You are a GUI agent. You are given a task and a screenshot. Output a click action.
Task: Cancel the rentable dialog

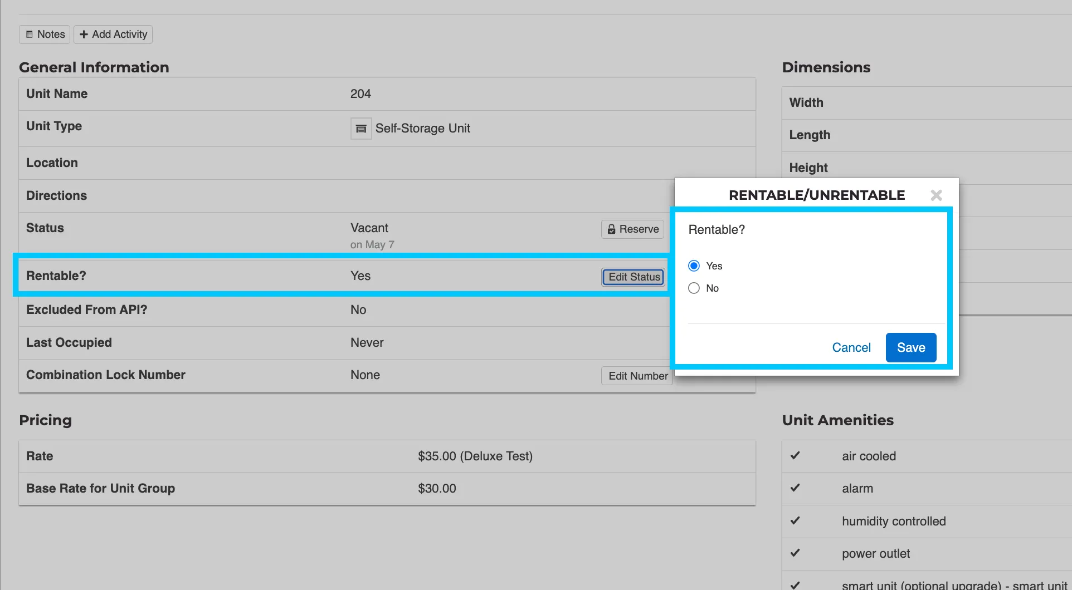point(851,348)
